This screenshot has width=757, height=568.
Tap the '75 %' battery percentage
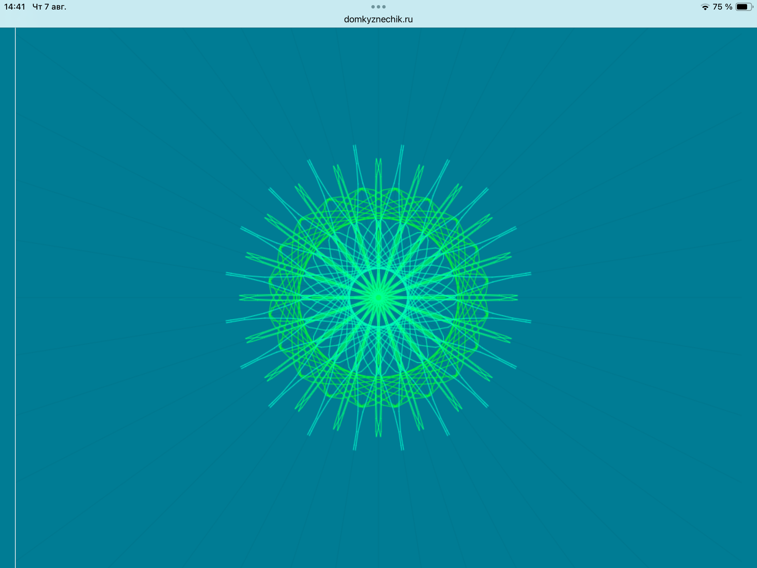click(x=722, y=7)
